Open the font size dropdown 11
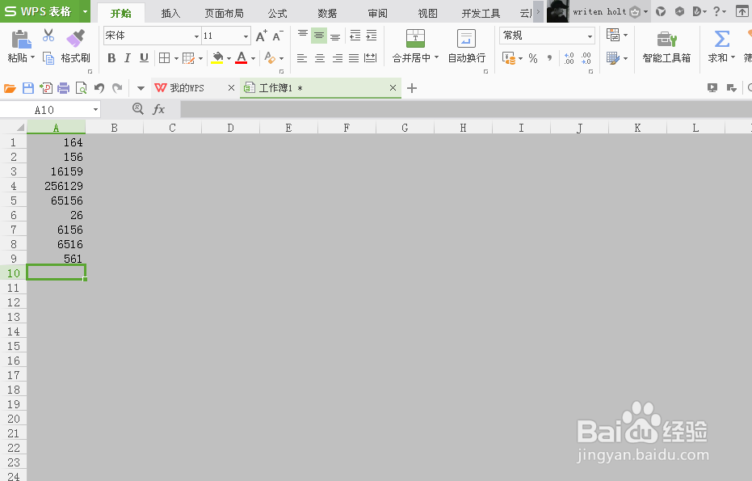 (x=246, y=36)
